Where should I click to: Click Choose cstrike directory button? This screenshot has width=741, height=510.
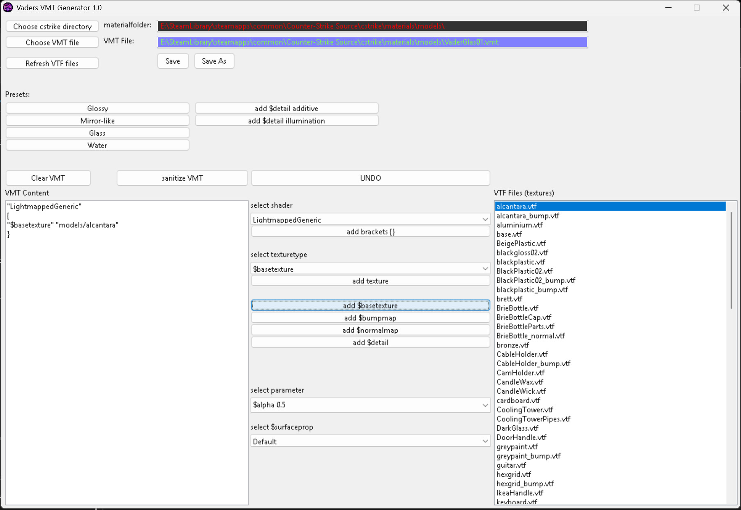[x=52, y=26]
